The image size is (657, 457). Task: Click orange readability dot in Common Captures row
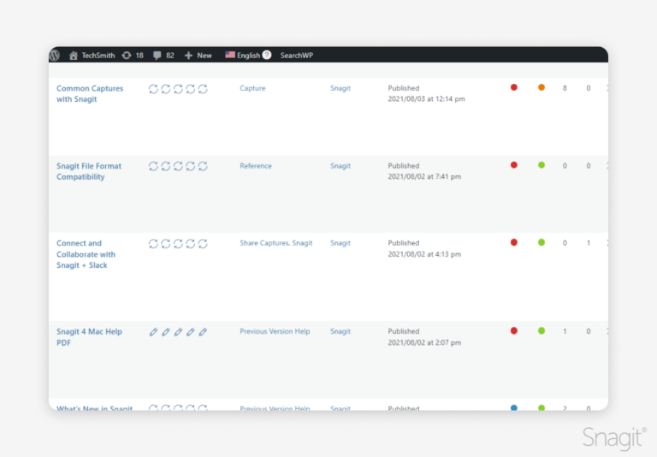[x=542, y=87]
